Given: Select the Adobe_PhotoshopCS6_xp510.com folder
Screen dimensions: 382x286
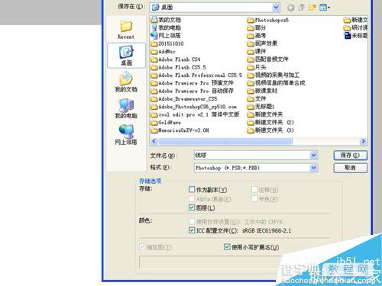Looking at the screenshot, I should pyautogui.click(x=193, y=107).
